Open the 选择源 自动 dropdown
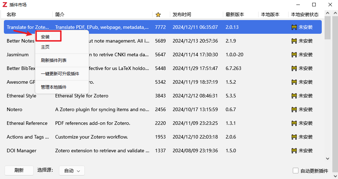The image size is (338, 179). tap(72, 171)
